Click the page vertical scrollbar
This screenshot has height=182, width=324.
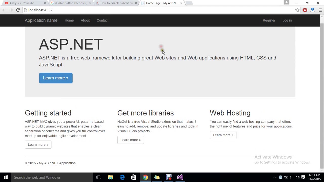click(x=322, y=96)
